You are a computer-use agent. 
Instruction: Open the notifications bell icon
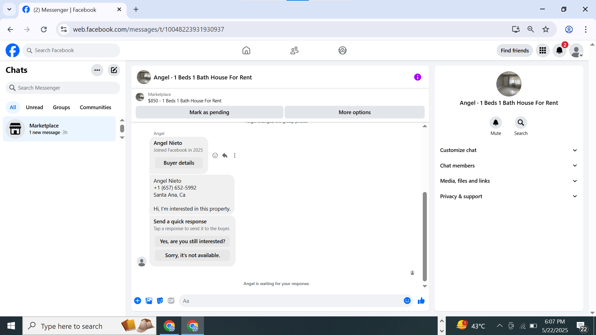559,50
